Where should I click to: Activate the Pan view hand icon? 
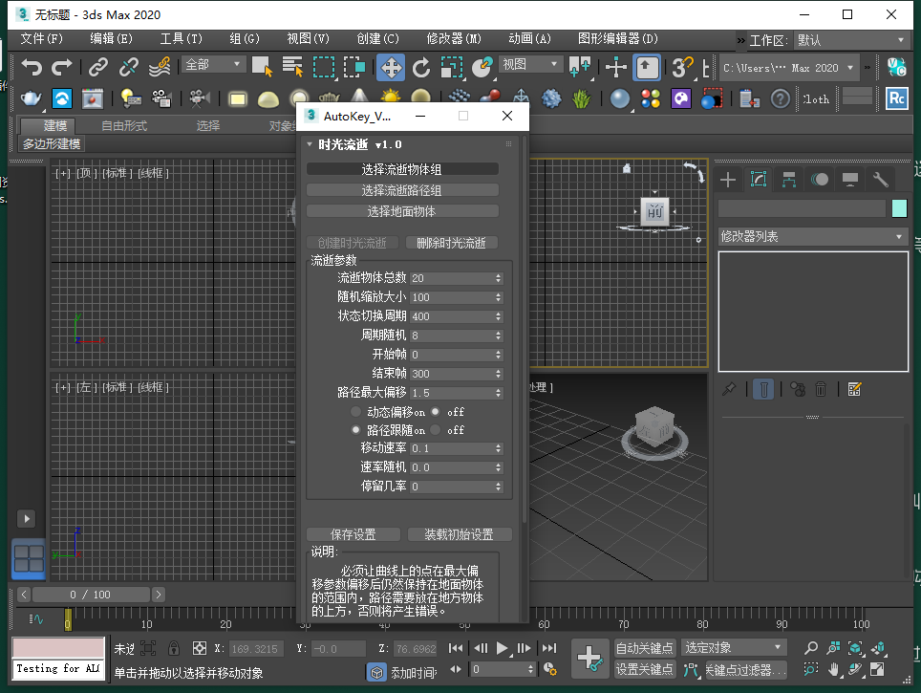(833, 670)
